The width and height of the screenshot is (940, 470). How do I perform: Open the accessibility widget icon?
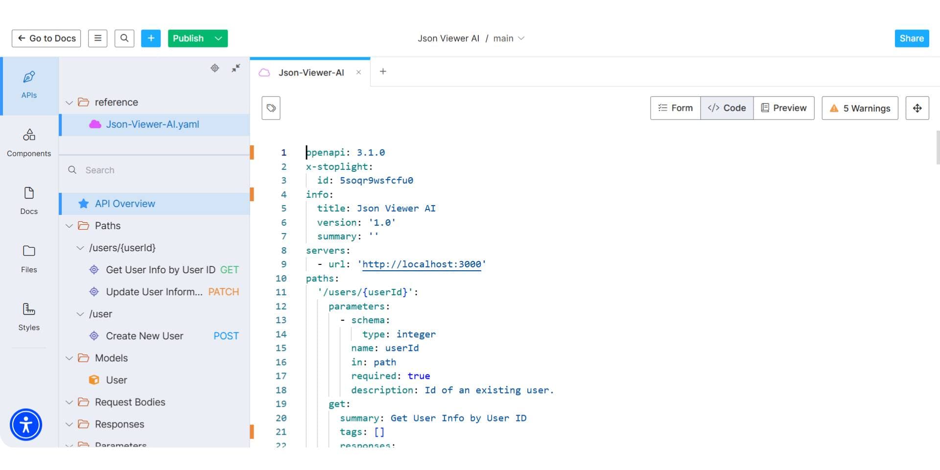26,424
